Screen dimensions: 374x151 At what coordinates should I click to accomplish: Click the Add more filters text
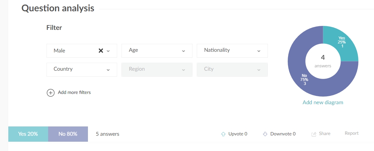coord(74,93)
